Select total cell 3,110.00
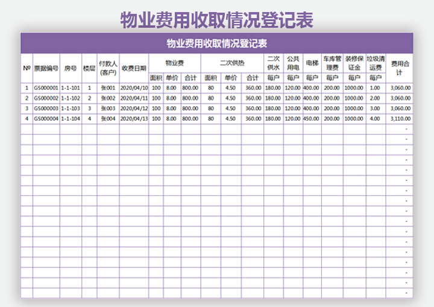434x307 pixels. pos(400,119)
